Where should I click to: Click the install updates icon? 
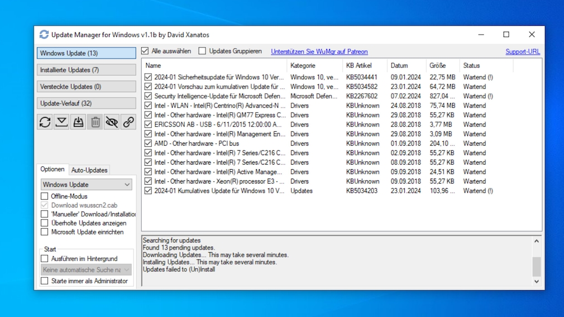(x=78, y=122)
